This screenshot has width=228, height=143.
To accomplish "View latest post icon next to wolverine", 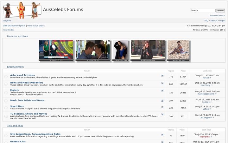I will 211,137.
